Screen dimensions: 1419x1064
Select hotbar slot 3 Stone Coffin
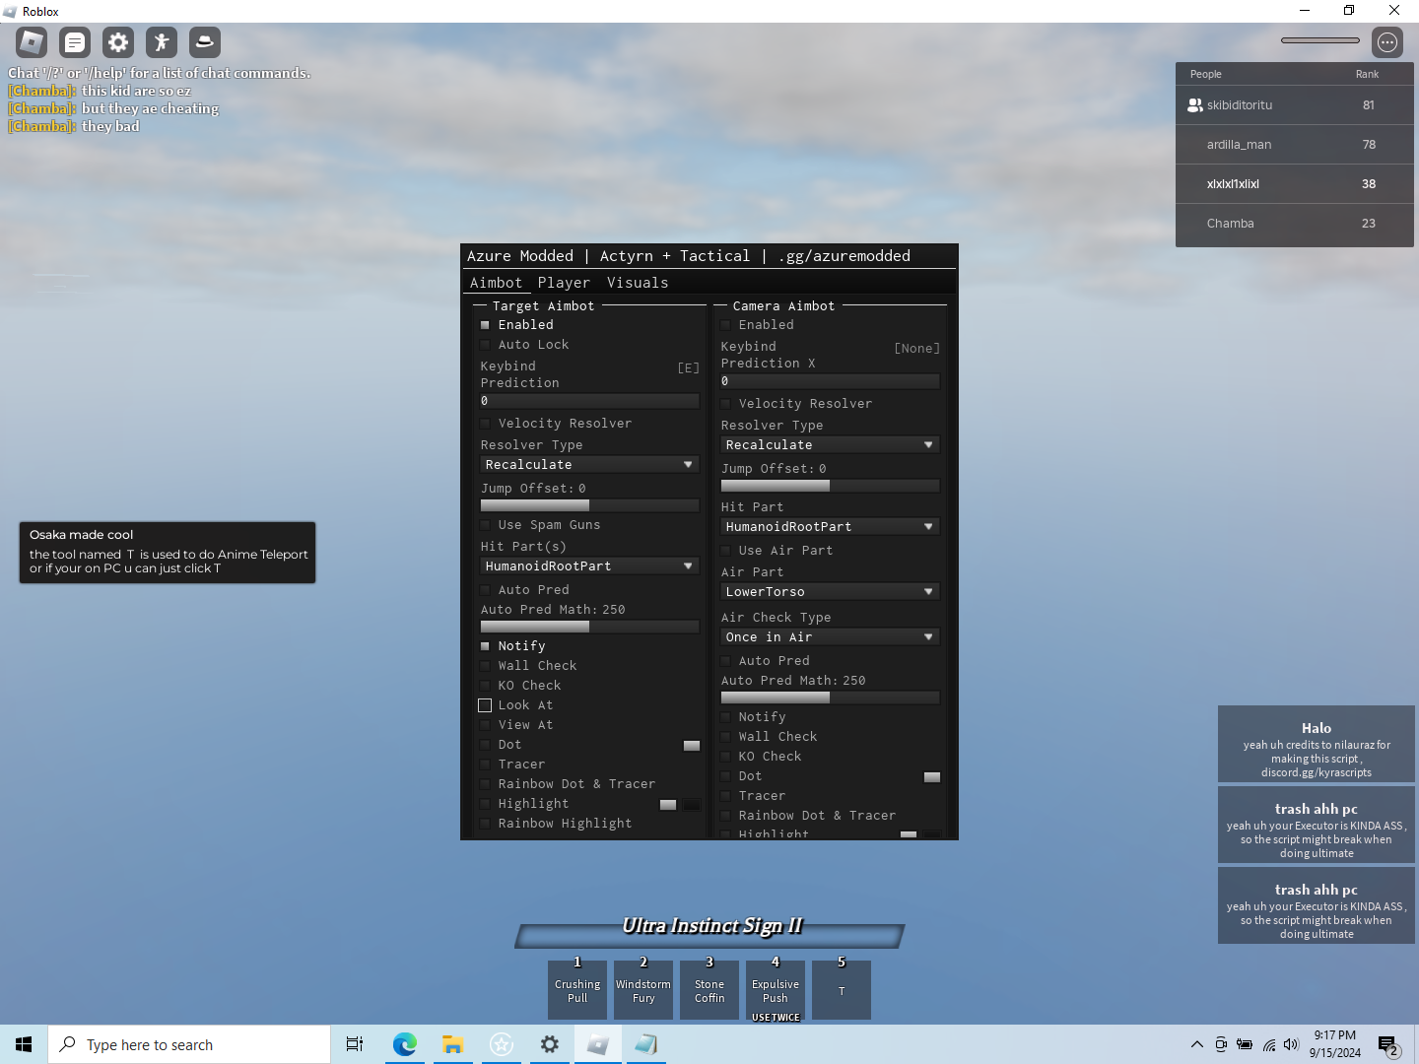709,990
